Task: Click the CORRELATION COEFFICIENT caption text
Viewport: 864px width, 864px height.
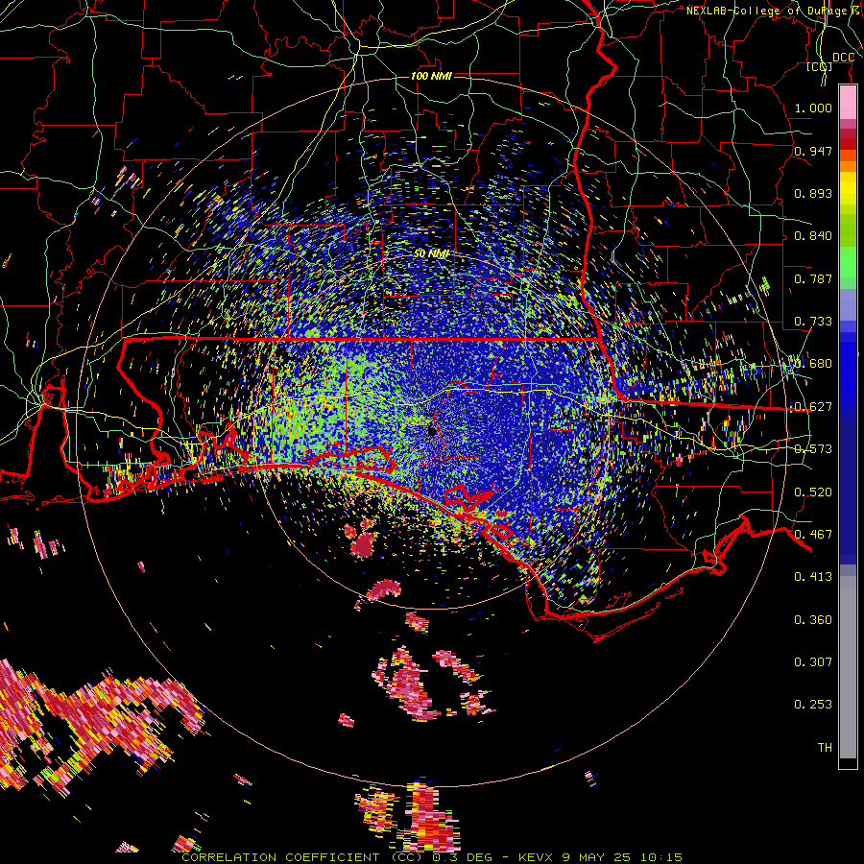Action: [280, 857]
